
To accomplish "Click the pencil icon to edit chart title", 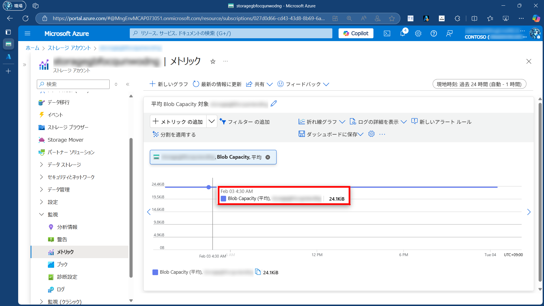I will (x=273, y=104).
